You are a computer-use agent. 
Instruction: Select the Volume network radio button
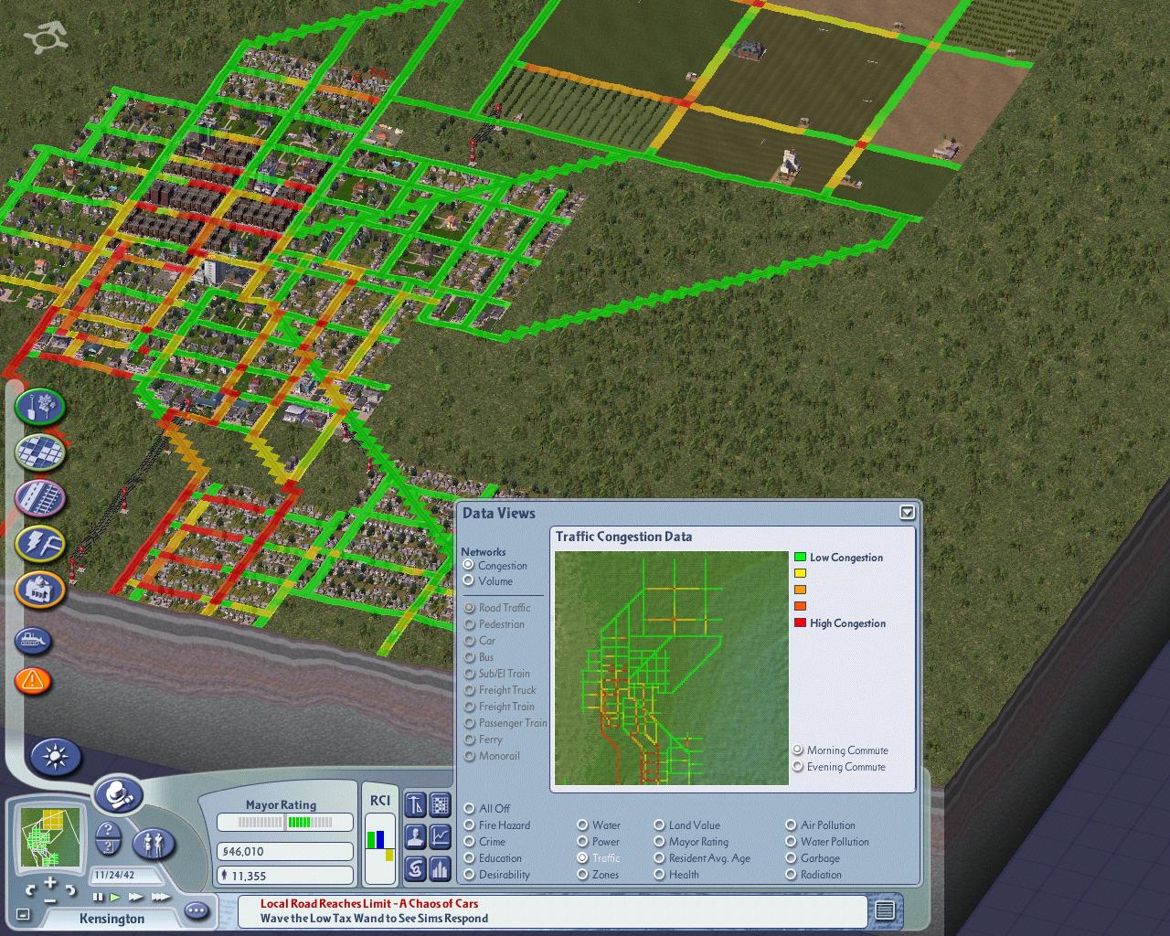coord(469,580)
